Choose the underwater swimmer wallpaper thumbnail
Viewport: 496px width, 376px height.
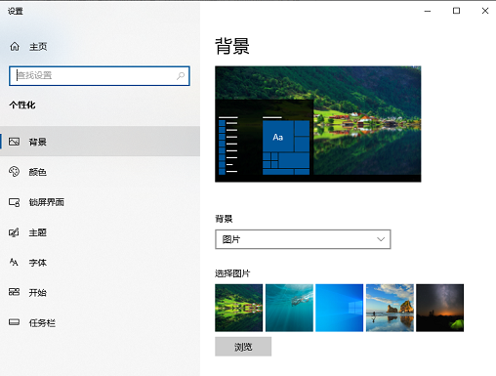pyautogui.click(x=289, y=308)
